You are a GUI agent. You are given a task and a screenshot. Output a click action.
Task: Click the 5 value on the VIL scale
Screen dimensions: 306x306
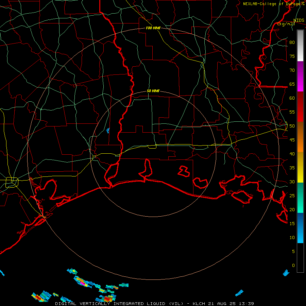[x=293, y=252]
